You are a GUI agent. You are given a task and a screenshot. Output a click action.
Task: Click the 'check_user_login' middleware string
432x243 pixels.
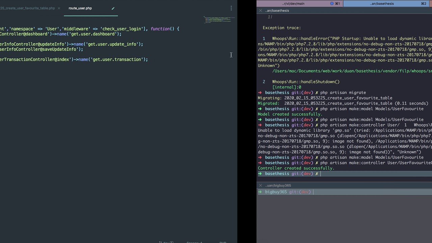(122, 29)
